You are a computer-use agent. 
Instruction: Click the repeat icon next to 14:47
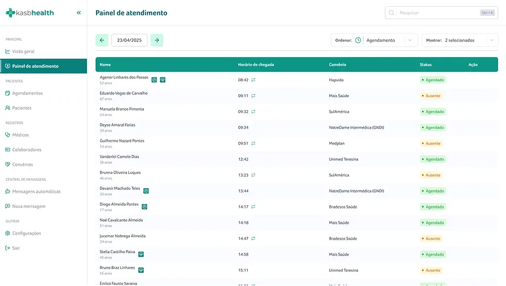[x=254, y=239]
